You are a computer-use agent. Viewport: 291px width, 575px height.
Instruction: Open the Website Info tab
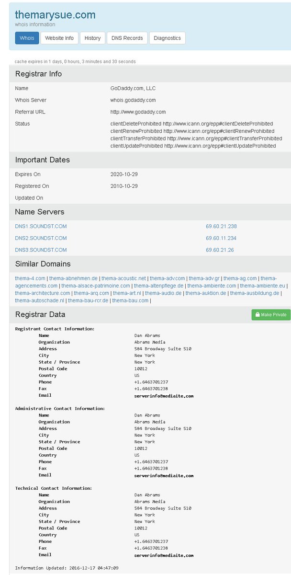60,38
